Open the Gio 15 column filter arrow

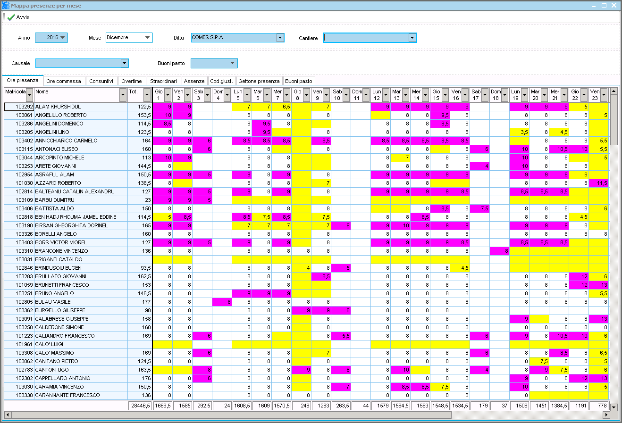(x=445, y=95)
